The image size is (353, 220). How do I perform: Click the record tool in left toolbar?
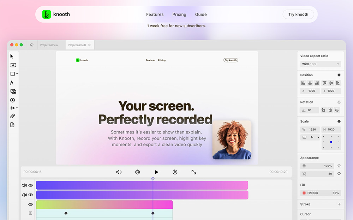click(13, 100)
